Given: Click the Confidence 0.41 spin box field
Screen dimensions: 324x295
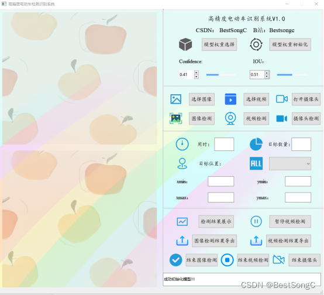Looking at the screenshot, I should tap(187, 75).
